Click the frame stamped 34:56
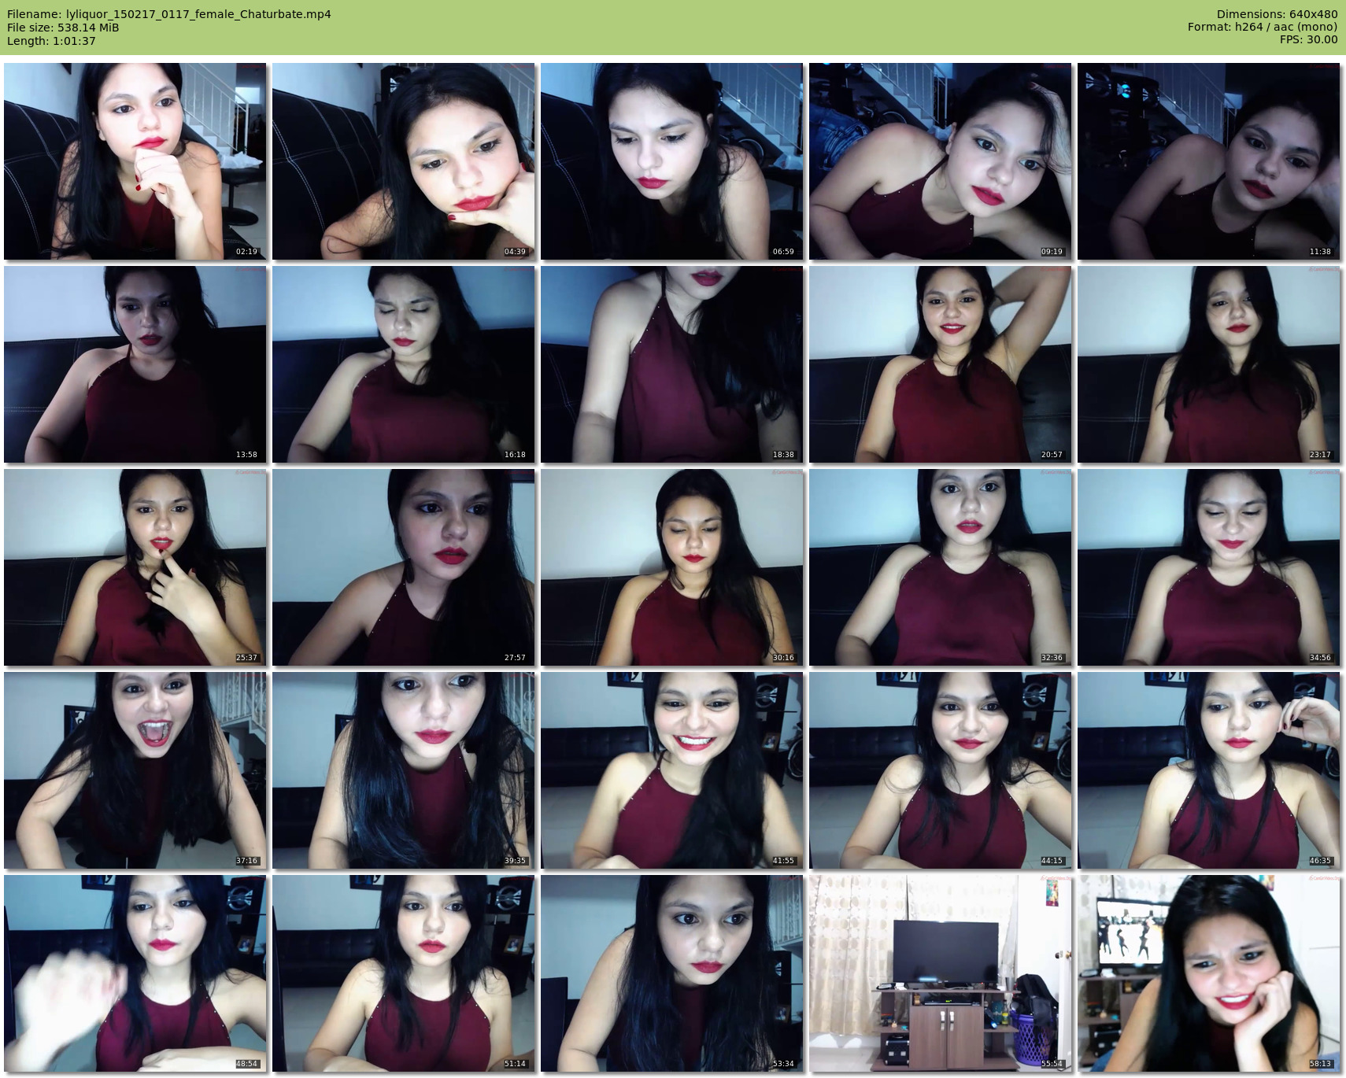The image size is (1346, 1078). [x=1208, y=567]
